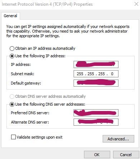Click the Alternate DNS server field
Image resolution: width=140 pixels, height=159 pixels.
coord(96,122)
